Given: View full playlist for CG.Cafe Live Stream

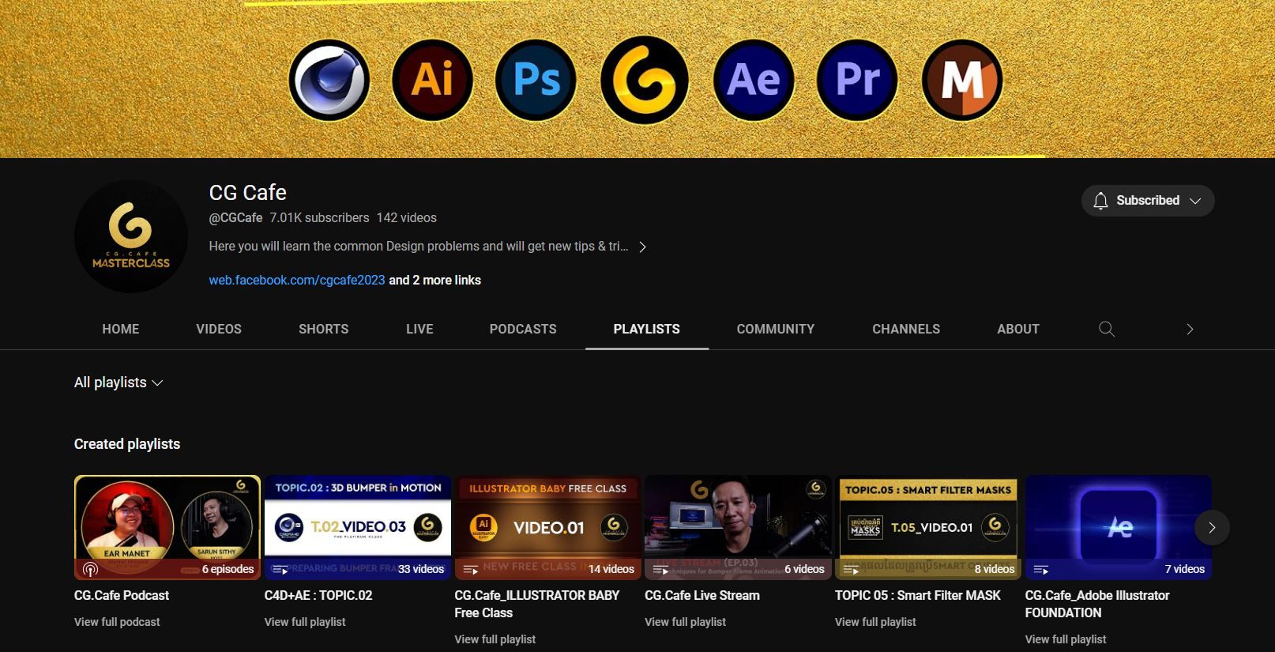Looking at the screenshot, I should tap(685, 622).
